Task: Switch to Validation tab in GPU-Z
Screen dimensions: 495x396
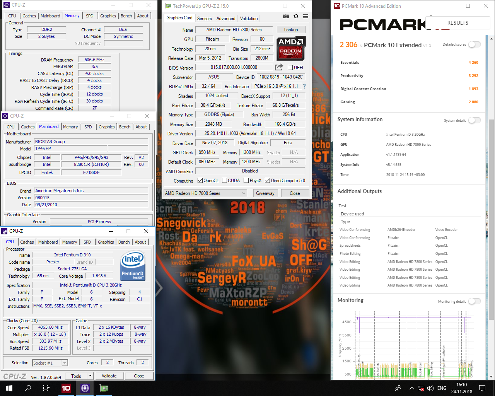Action: point(249,18)
